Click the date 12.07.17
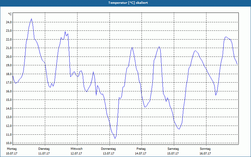251x157 pixels. pyautogui.click(x=76, y=154)
